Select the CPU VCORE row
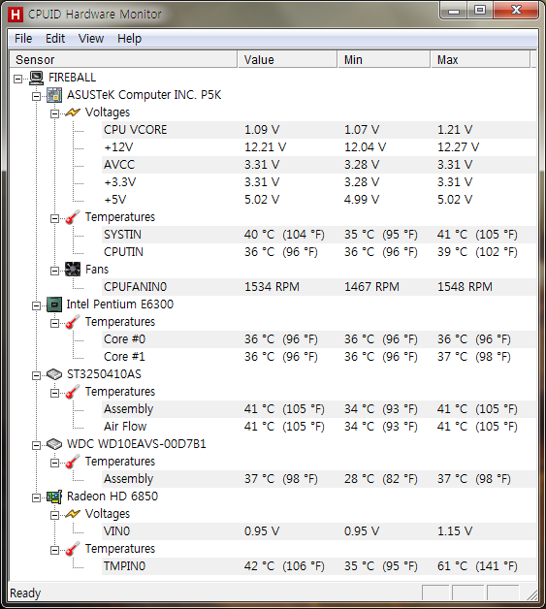The height and width of the screenshot is (609, 546). pos(319,130)
